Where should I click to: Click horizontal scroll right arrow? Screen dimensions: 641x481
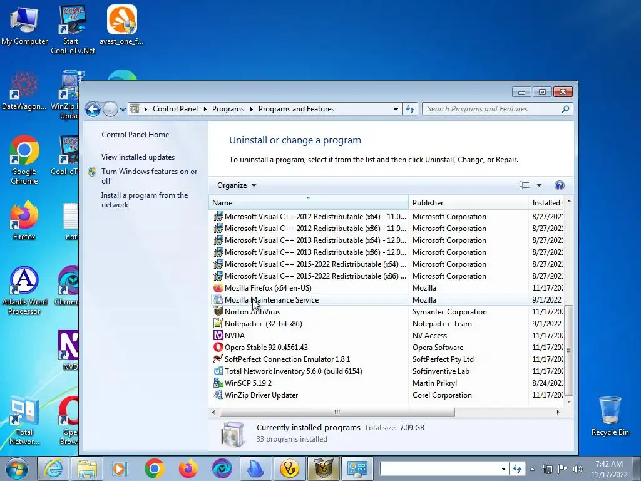tap(558, 412)
